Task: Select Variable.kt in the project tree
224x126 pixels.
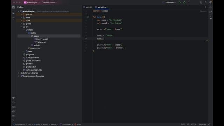Action: (x=40, y=42)
